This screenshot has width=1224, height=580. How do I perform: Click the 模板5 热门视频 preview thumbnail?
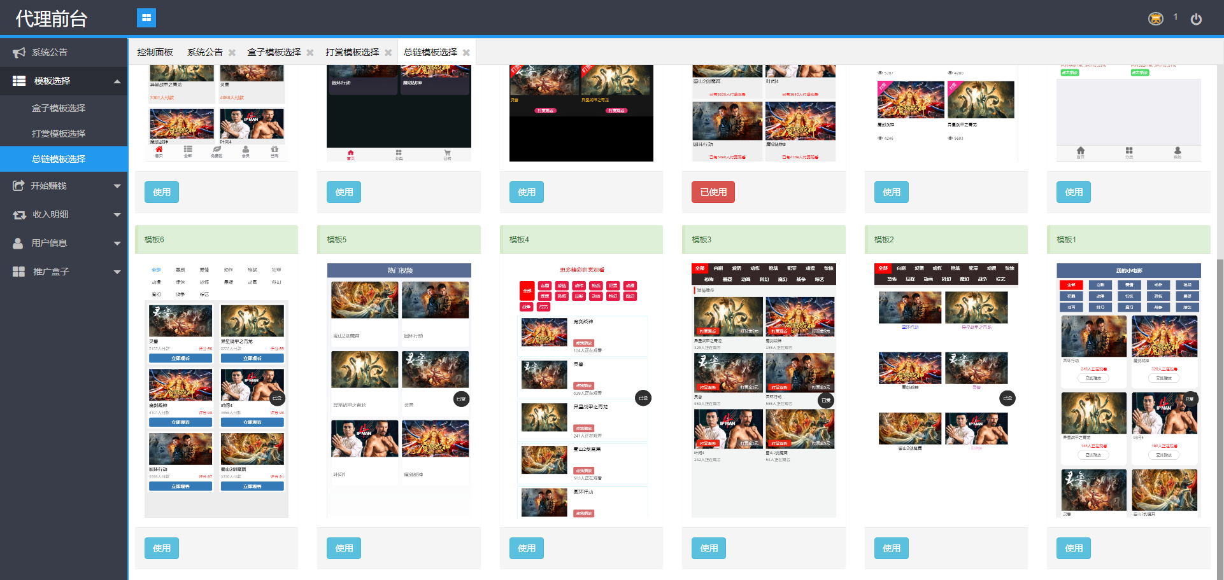(x=399, y=390)
